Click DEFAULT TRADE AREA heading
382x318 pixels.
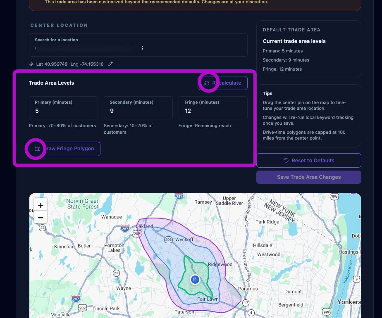[x=291, y=30]
